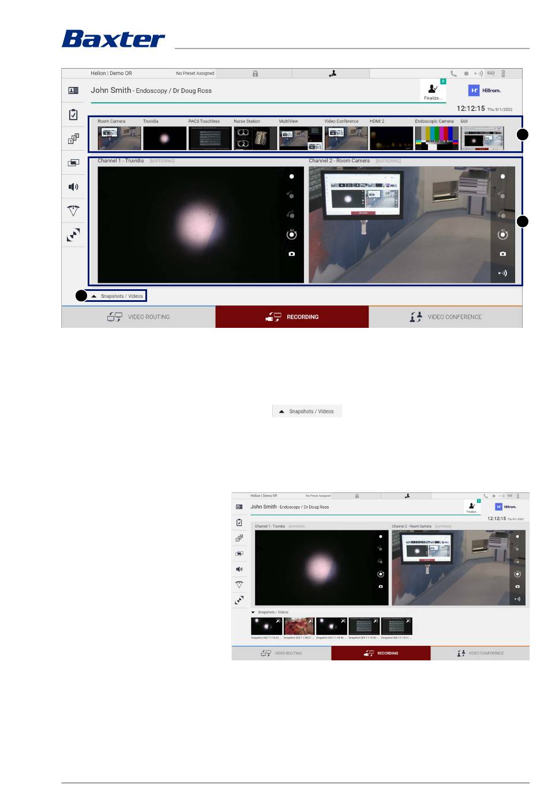Open surgical light icon in top screenshot sidebar

(73, 211)
